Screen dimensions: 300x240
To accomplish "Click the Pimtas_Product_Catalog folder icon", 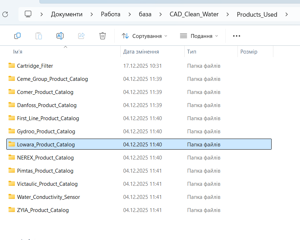I will 12,171.
